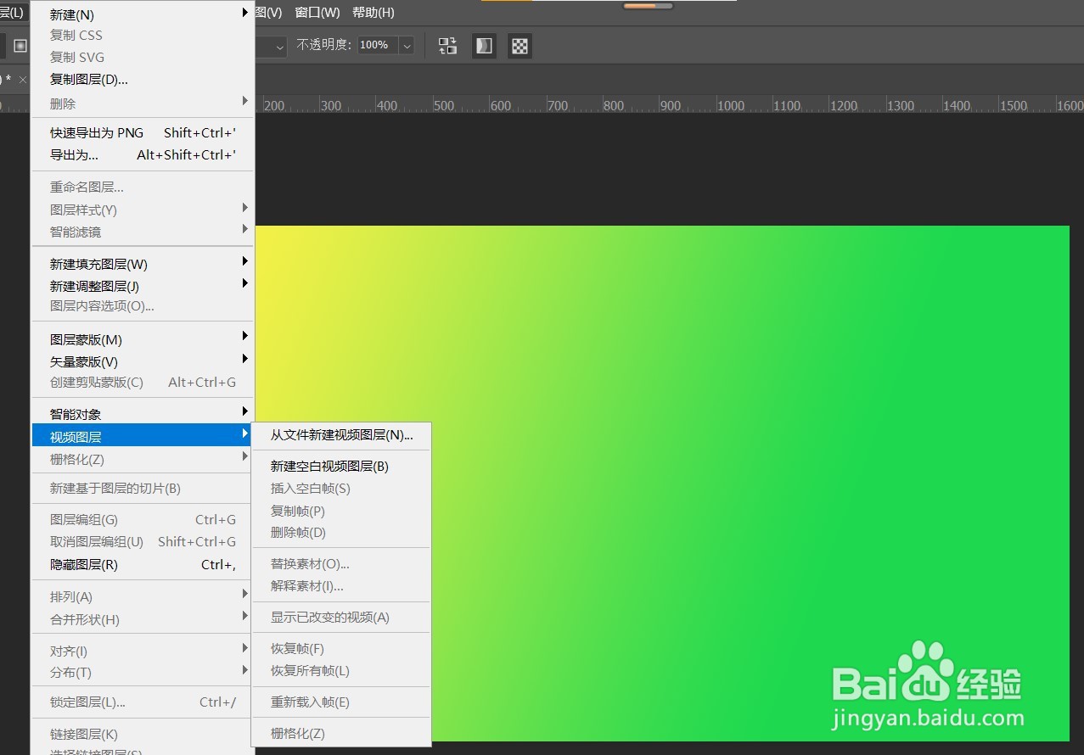Click 复制帧(P) in submenu
The image size is (1084, 755).
tap(341, 511)
